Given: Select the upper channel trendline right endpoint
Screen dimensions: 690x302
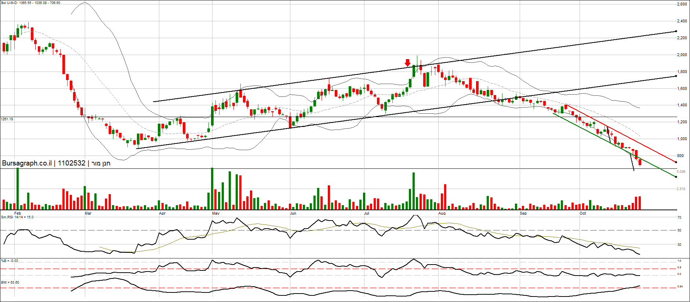Looking at the screenshot, I should [x=676, y=31].
